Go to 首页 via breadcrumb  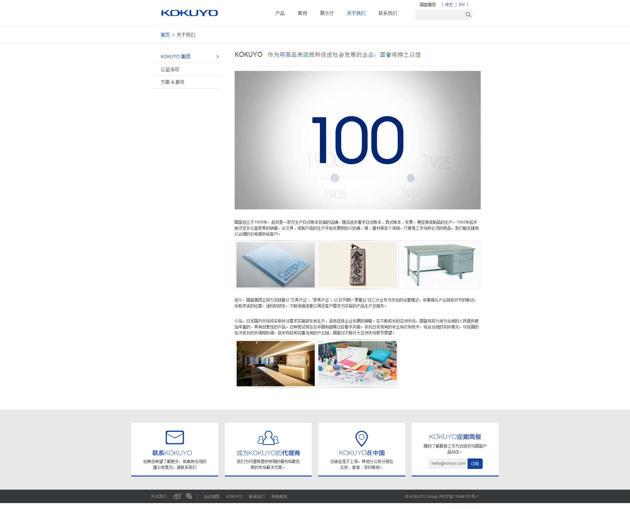tap(165, 35)
